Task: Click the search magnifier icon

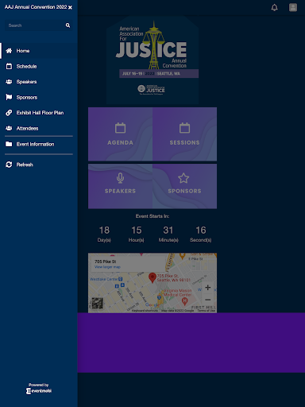Action: 68,25
